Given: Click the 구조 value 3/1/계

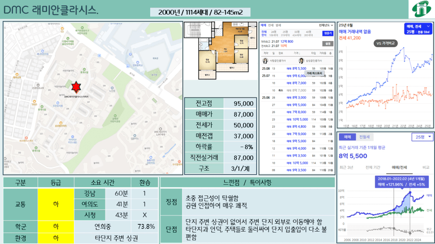Looking at the screenshot, I should click(240, 168).
